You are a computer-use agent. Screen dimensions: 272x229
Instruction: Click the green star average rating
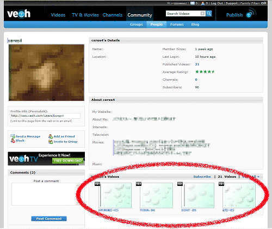pyautogui.click(x=205, y=71)
